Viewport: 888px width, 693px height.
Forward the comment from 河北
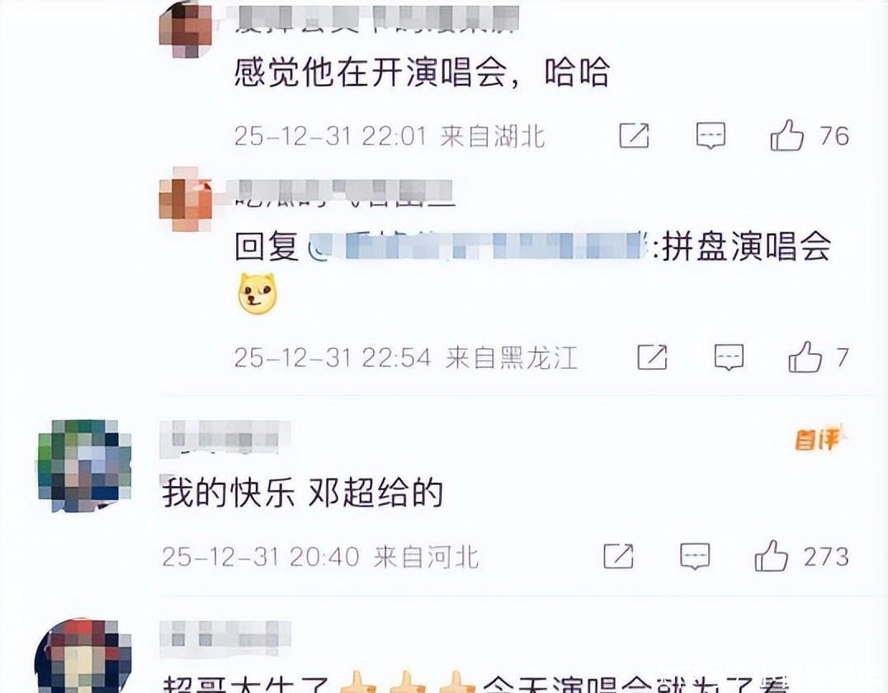[618, 555]
